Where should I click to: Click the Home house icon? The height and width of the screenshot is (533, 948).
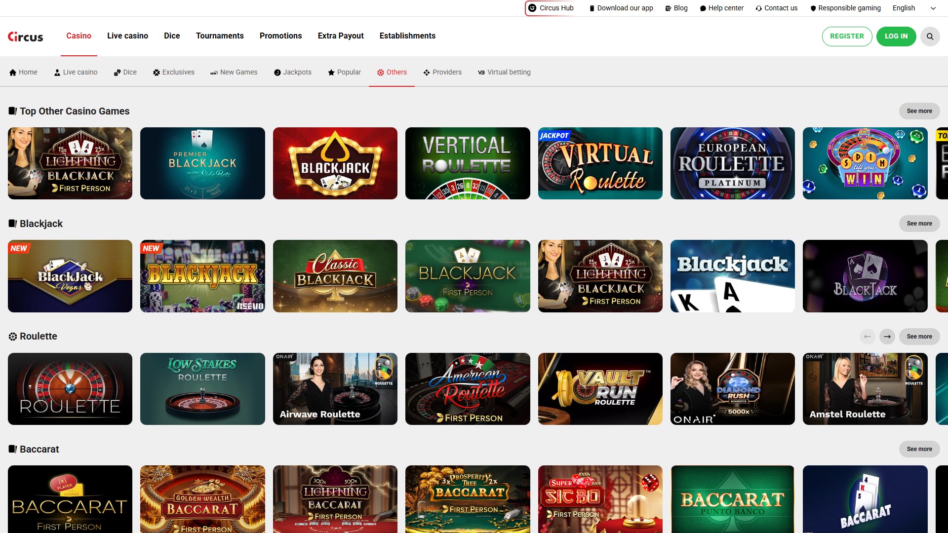[x=13, y=73]
